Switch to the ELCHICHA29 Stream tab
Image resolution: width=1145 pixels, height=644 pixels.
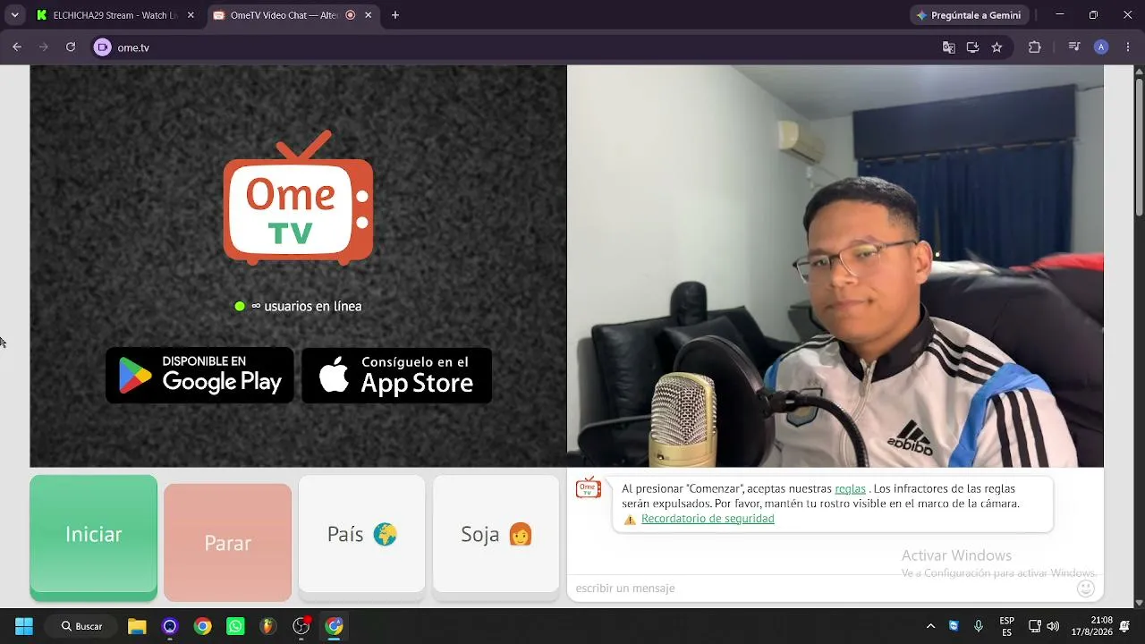116,15
